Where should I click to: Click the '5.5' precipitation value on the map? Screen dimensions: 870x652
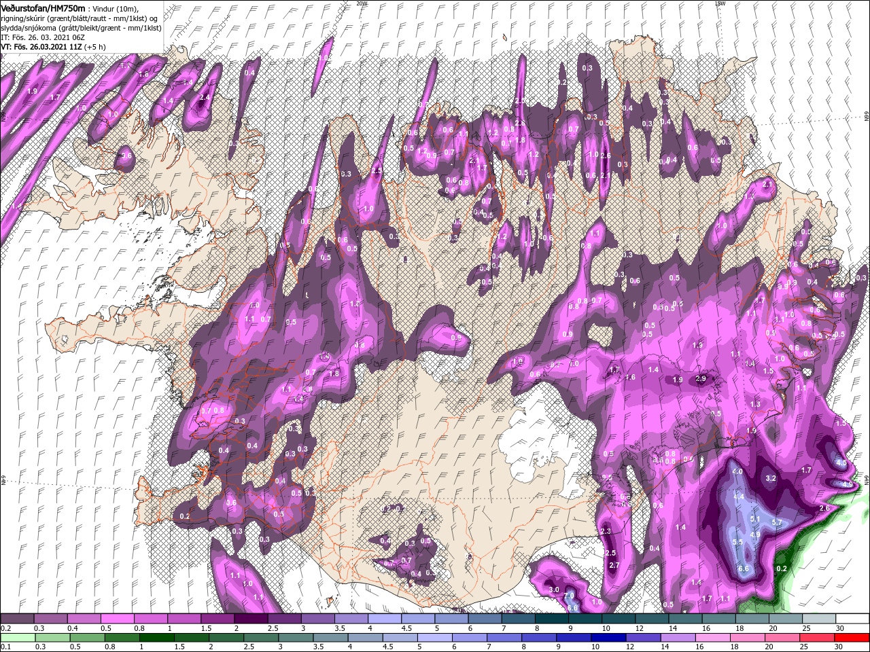[738, 542]
